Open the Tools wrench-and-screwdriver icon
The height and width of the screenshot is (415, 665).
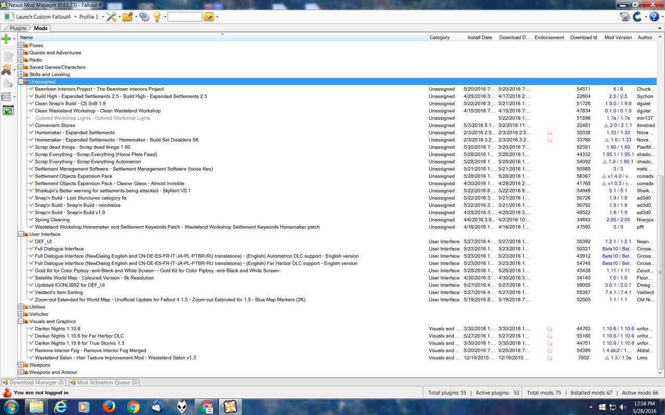(x=110, y=17)
